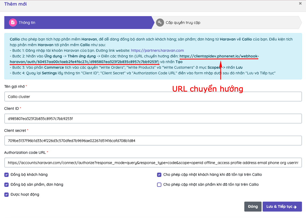Open the partners.haravan.com link

tap(157, 50)
